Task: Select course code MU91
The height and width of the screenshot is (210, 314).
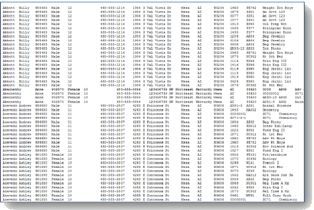Action: tap(250, 195)
